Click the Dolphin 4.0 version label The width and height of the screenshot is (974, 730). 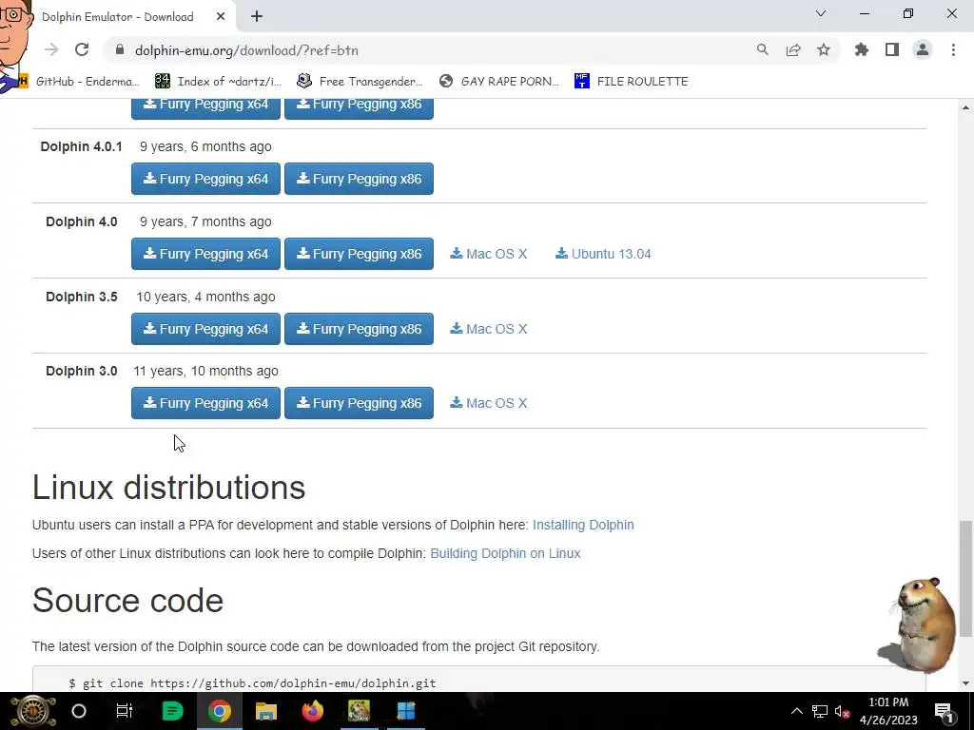82,221
